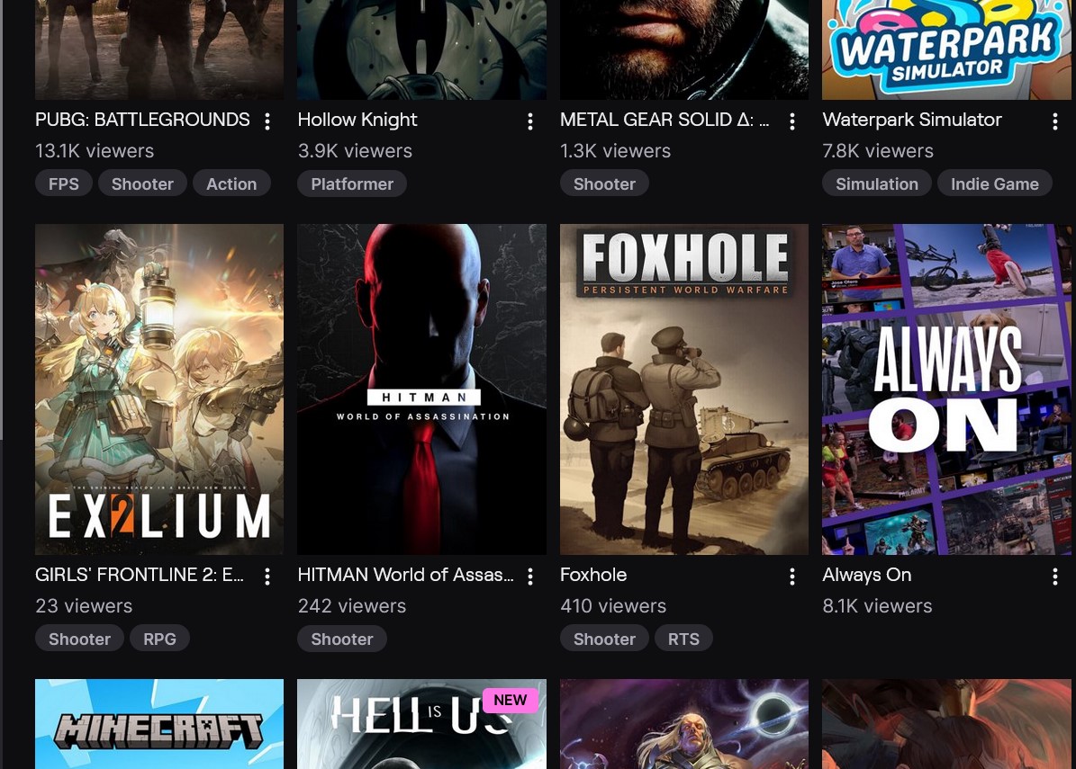Open the Hell is Us cover thumbnail

click(422, 724)
